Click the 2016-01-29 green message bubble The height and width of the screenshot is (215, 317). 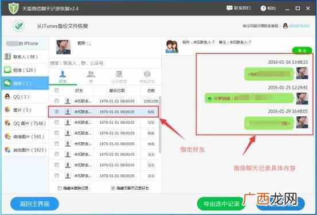269,123
